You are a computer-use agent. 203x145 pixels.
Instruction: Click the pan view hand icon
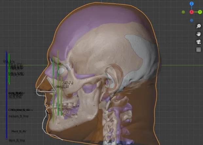coord(198,34)
